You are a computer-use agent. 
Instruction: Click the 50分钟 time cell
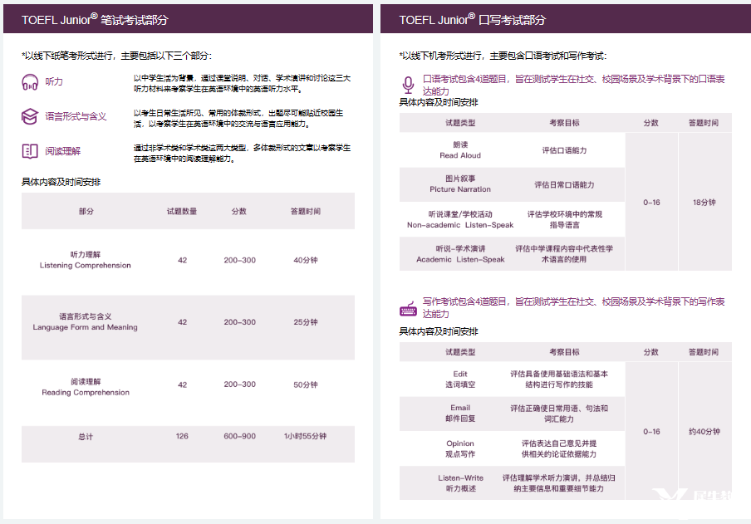click(306, 384)
